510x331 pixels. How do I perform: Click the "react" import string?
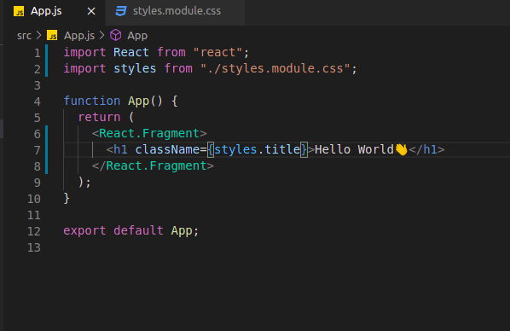tap(217, 52)
